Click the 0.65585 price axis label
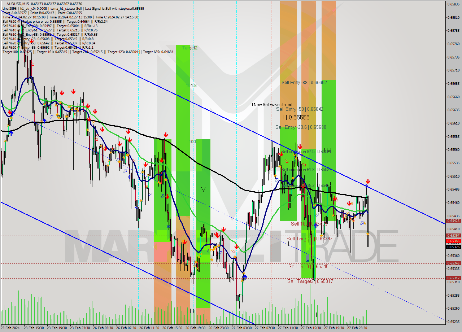Image resolution: width=462 pixels, height=332 pixels. tap(453, 136)
